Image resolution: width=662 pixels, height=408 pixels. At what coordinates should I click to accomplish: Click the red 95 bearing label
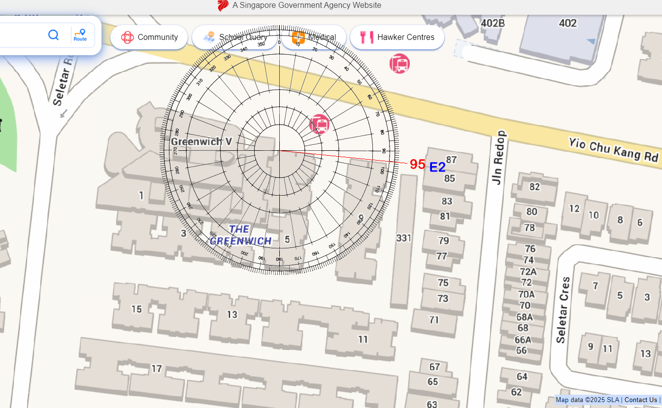417,165
